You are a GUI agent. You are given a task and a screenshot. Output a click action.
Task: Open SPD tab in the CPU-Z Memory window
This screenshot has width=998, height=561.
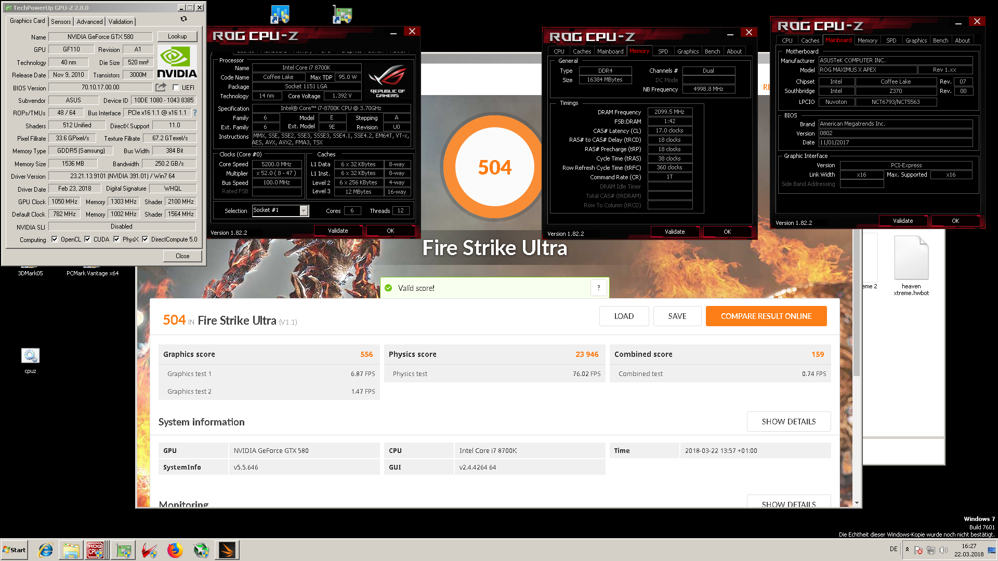coord(663,51)
